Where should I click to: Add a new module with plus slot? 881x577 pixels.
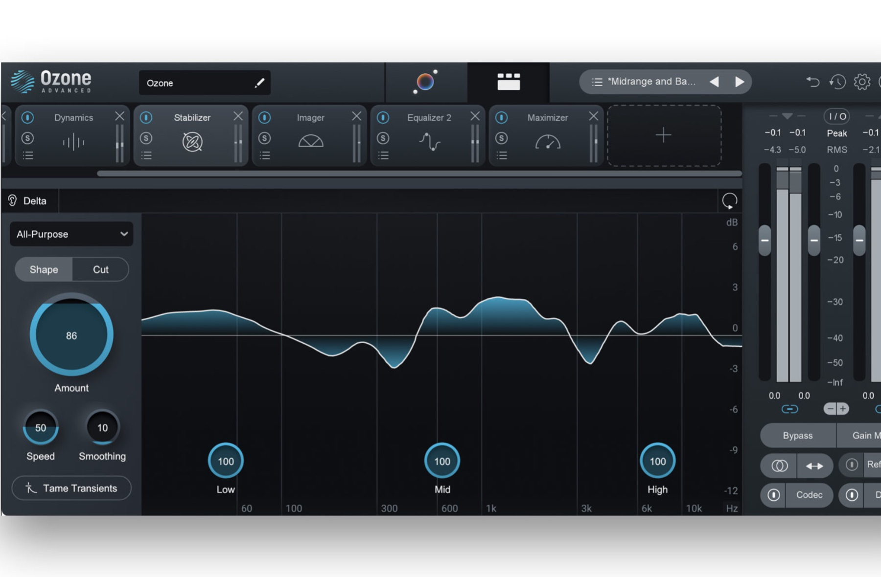[x=664, y=135]
